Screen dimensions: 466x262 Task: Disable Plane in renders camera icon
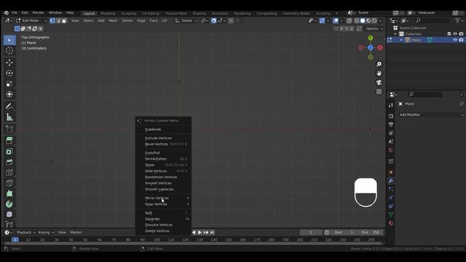(x=461, y=40)
